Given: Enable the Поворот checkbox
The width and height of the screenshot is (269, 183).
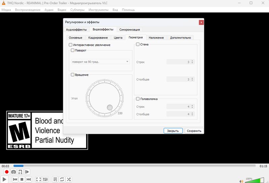Looking at the screenshot, I should [x=73, y=50].
